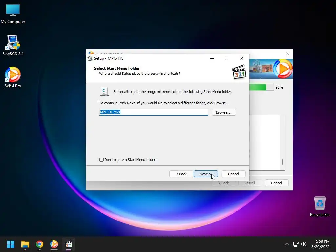Open the My Computer desktop icon
Viewport: 336px width, 252px height.
[13, 14]
